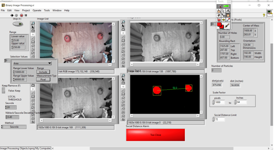
Task: Flip the Keep/Remove (F) switch
Action: coord(3,90)
